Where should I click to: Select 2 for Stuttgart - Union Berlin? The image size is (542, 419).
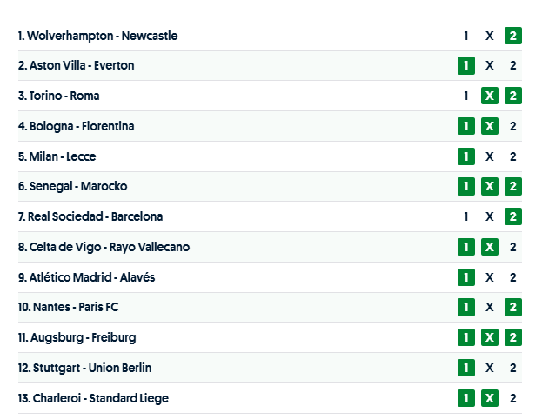[513, 368]
